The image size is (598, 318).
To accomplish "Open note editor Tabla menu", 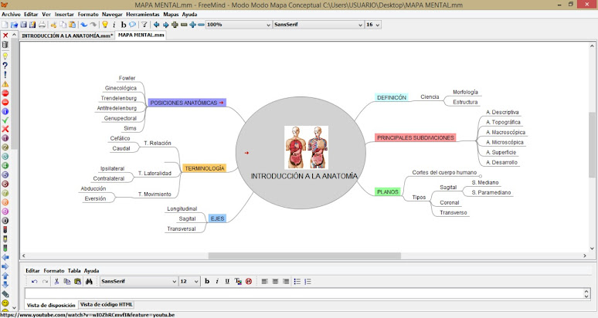I will 74,271.
